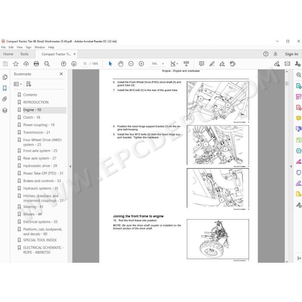
Task: Add a sticky note comment
Action: 201,64
